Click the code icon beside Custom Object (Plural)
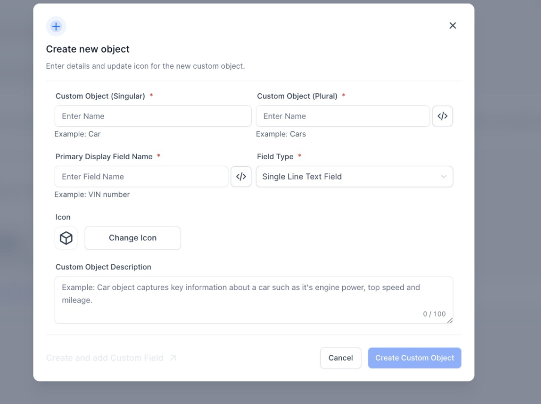The height and width of the screenshot is (404, 541). pyautogui.click(x=442, y=116)
